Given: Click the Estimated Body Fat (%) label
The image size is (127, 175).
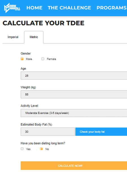Looking at the screenshot, I should point(36,125).
